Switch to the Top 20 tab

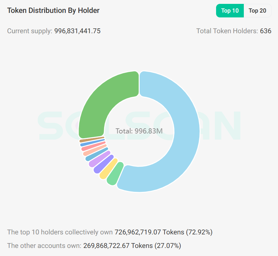click(x=257, y=11)
